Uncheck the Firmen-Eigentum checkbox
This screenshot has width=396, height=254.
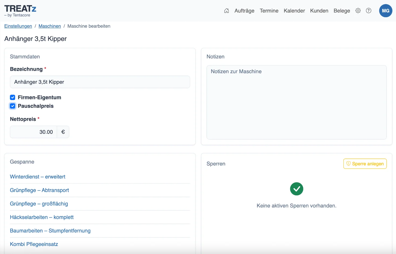[12, 97]
